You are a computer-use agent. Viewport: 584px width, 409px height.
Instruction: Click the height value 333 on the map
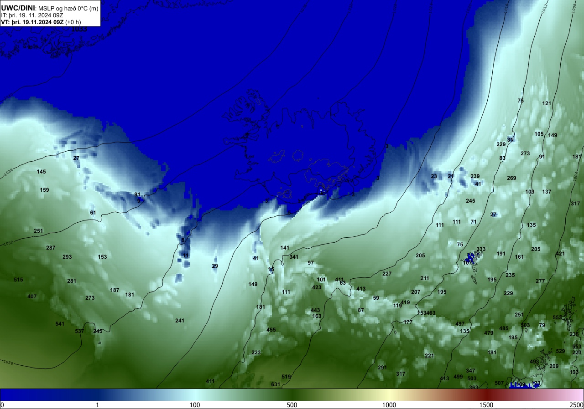point(481,249)
